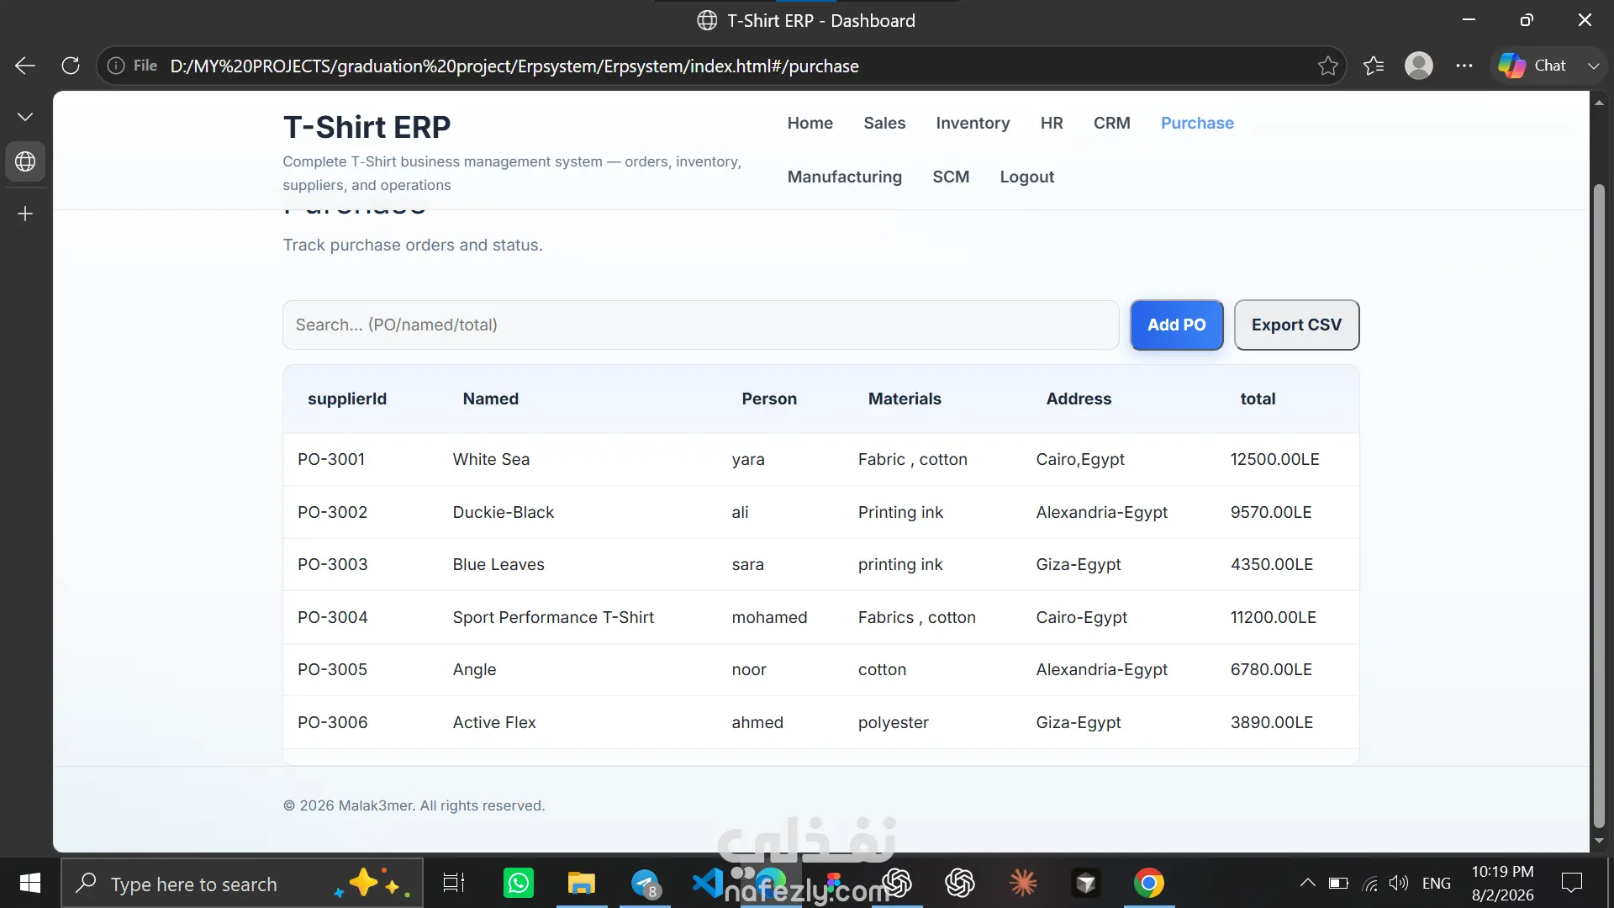Screen dimensions: 1614x908
Task: View site information icon beside File label
Action: pyautogui.click(x=116, y=66)
